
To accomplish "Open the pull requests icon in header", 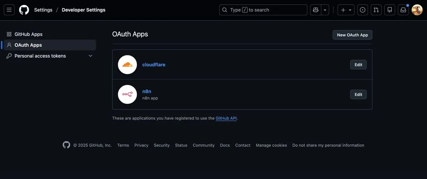I will pyautogui.click(x=376, y=10).
